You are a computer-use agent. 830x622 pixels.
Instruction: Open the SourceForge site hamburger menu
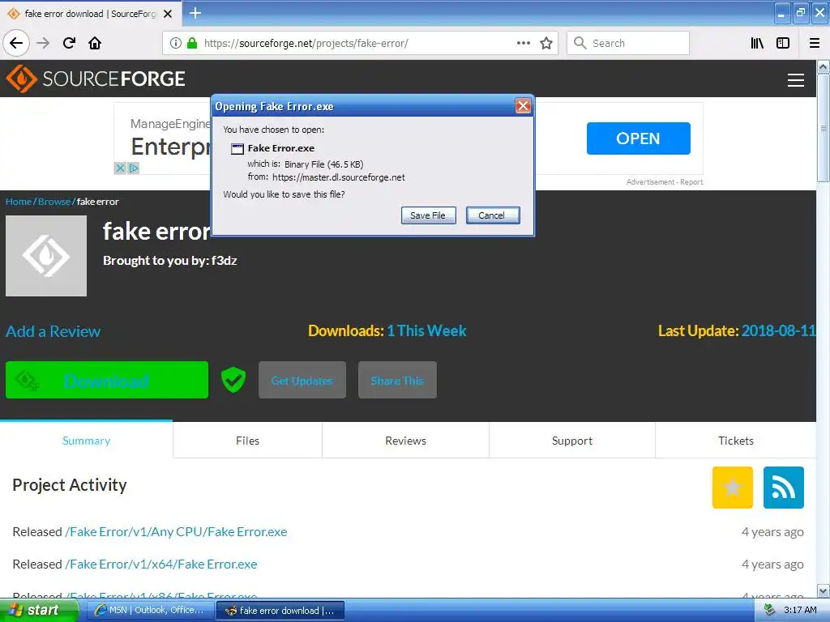[x=796, y=80]
